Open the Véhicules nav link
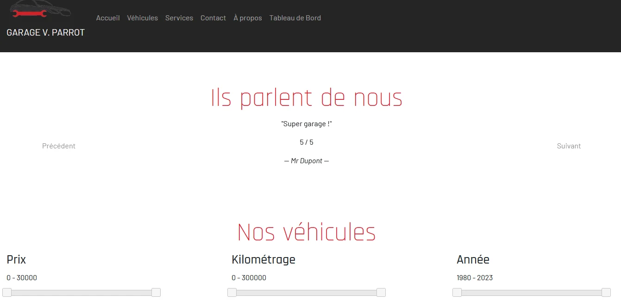The height and width of the screenshot is (307, 621). 142,18
